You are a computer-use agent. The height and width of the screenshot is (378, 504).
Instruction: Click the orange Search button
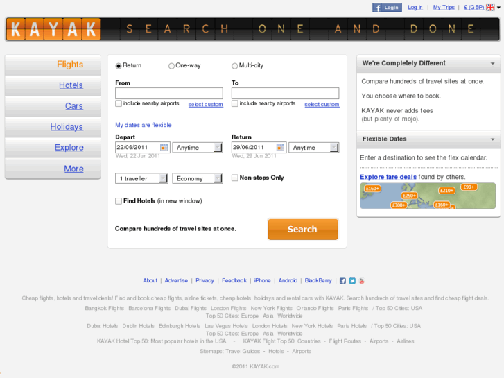(303, 229)
